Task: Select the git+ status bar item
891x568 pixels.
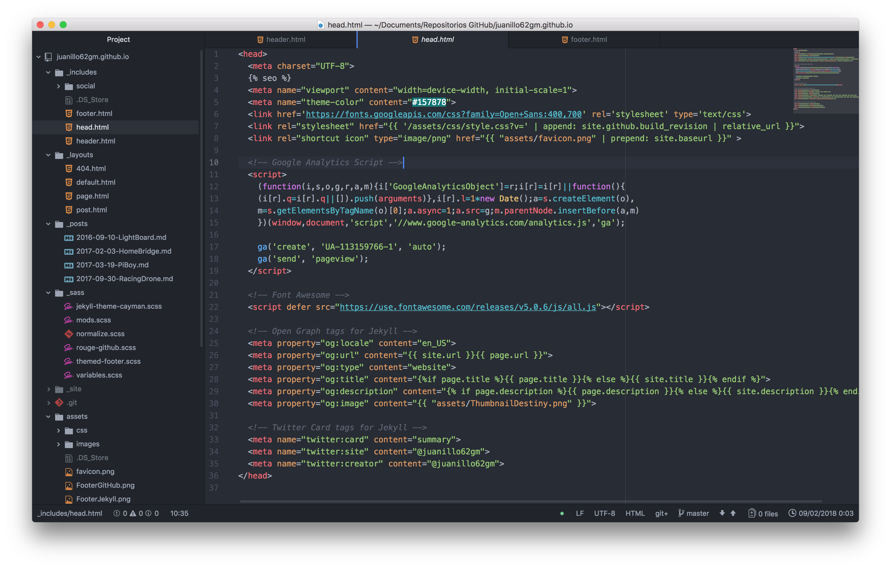Action: (661, 513)
